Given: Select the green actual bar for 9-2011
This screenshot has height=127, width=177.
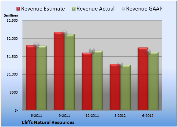Looking at the screenshot, I should click(70, 72).
